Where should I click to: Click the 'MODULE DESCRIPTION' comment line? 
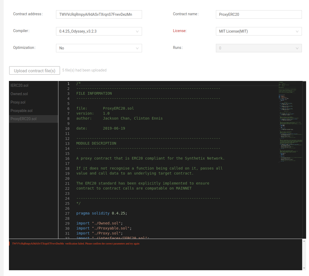pyautogui.click(x=96, y=144)
